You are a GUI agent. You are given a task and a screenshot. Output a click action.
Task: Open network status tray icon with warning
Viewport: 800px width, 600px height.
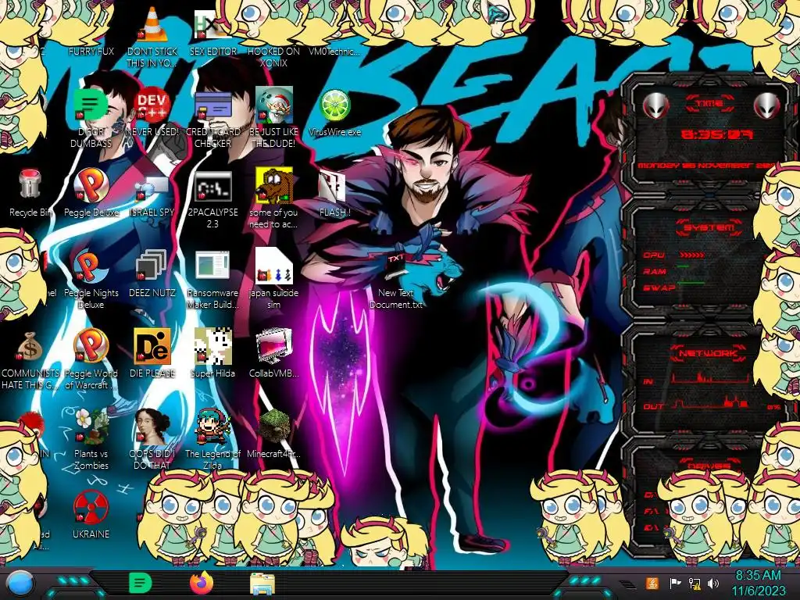tap(695, 584)
